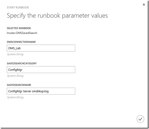
Task: Click System.String hint under ConfigMgr field
Action: pos(15,76)
